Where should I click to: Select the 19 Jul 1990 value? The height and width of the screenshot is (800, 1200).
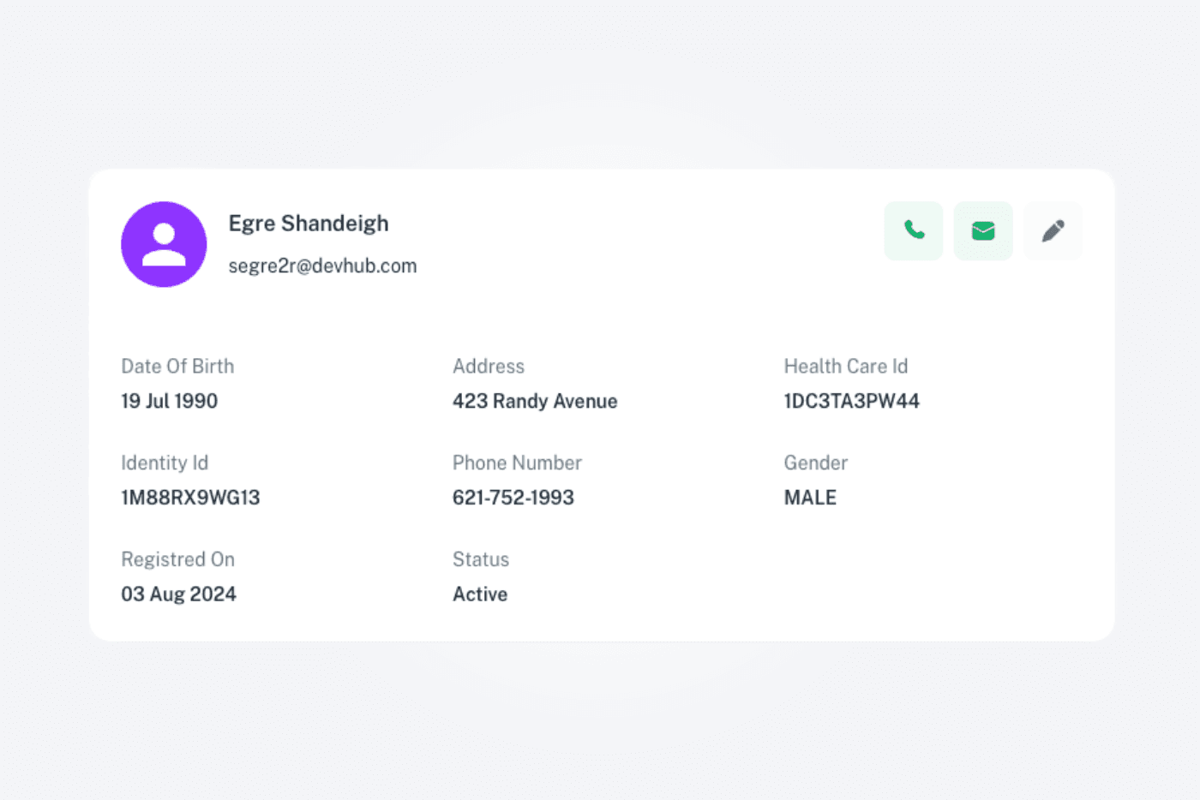tap(170, 401)
